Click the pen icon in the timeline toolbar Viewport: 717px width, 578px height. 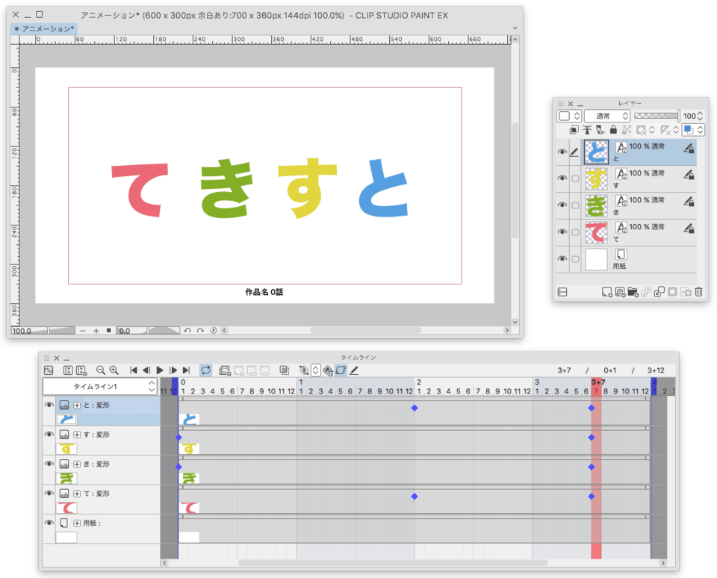point(354,370)
